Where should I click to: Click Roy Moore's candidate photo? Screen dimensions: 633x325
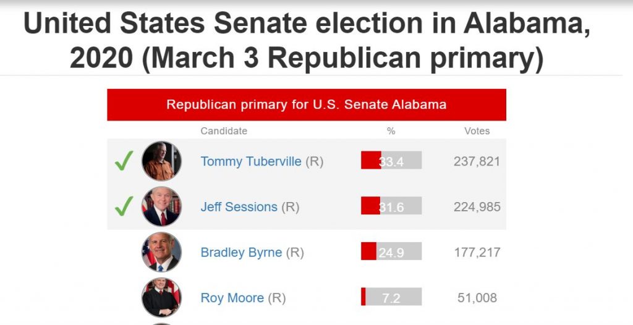(x=161, y=298)
